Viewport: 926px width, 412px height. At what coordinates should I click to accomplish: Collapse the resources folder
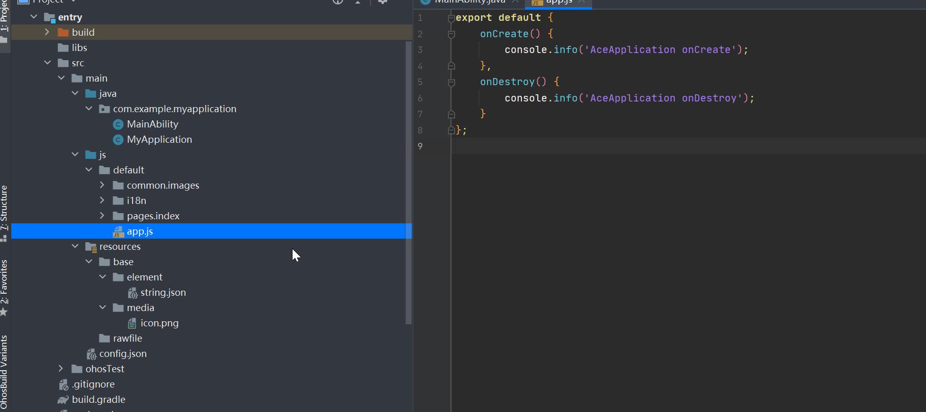pos(75,246)
